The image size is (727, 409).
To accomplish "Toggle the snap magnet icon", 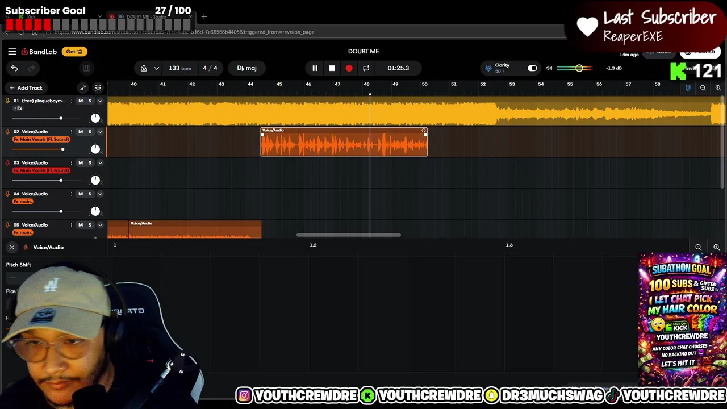I will pos(688,88).
